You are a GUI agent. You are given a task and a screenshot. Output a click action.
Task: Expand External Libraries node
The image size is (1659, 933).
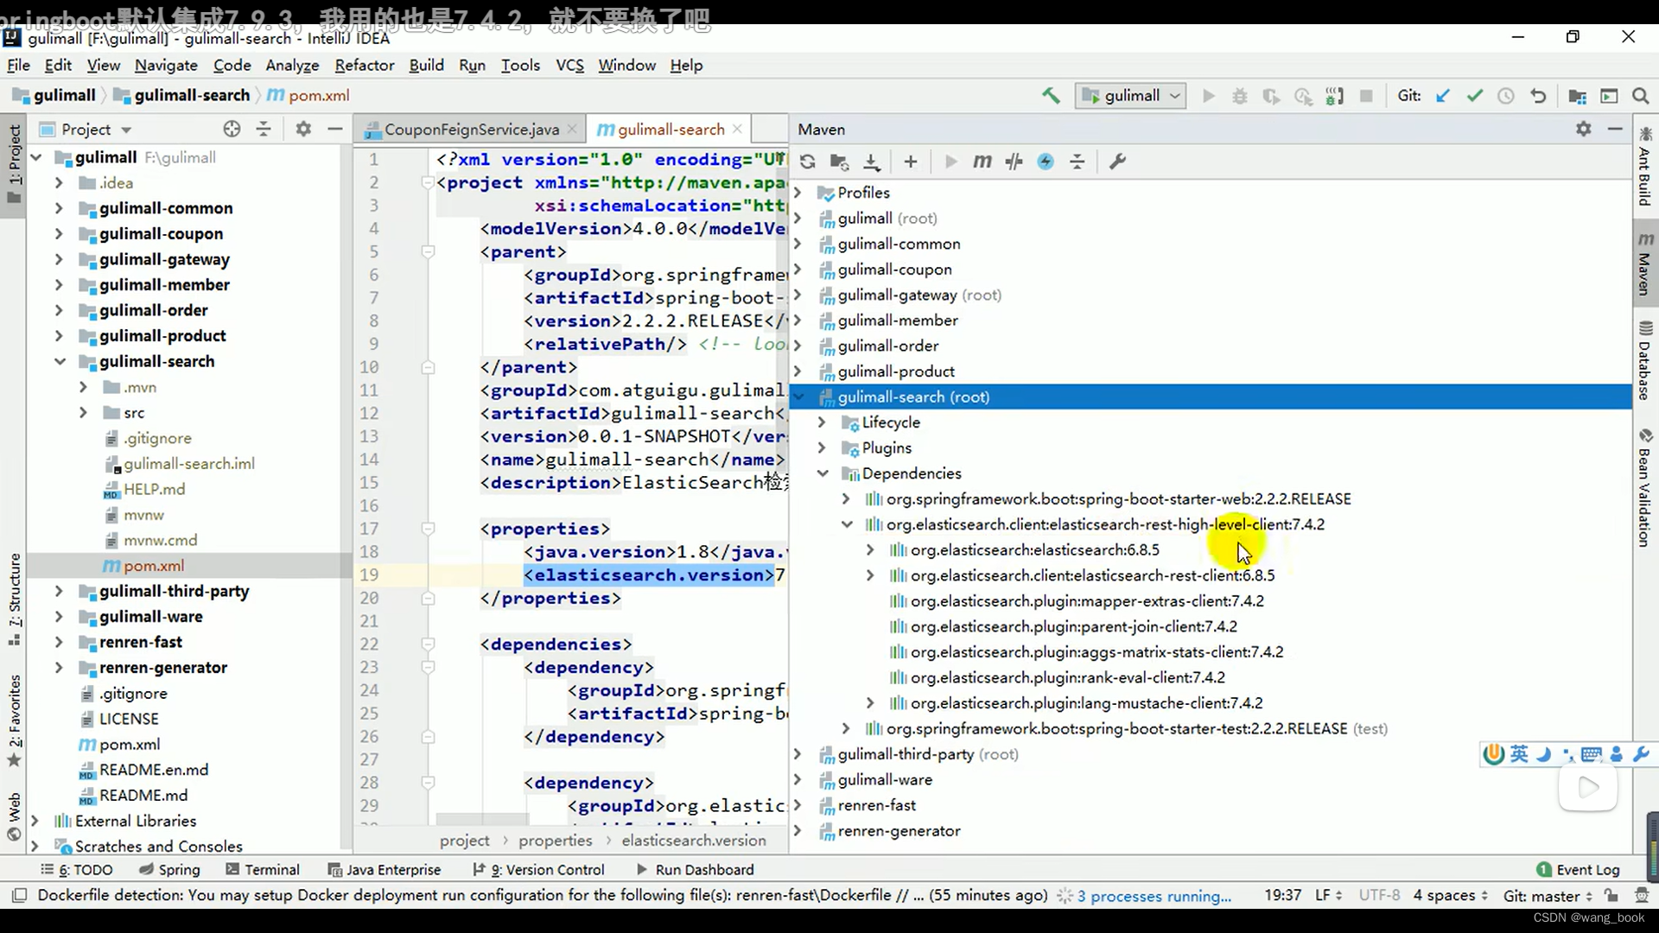pyautogui.click(x=35, y=821)
